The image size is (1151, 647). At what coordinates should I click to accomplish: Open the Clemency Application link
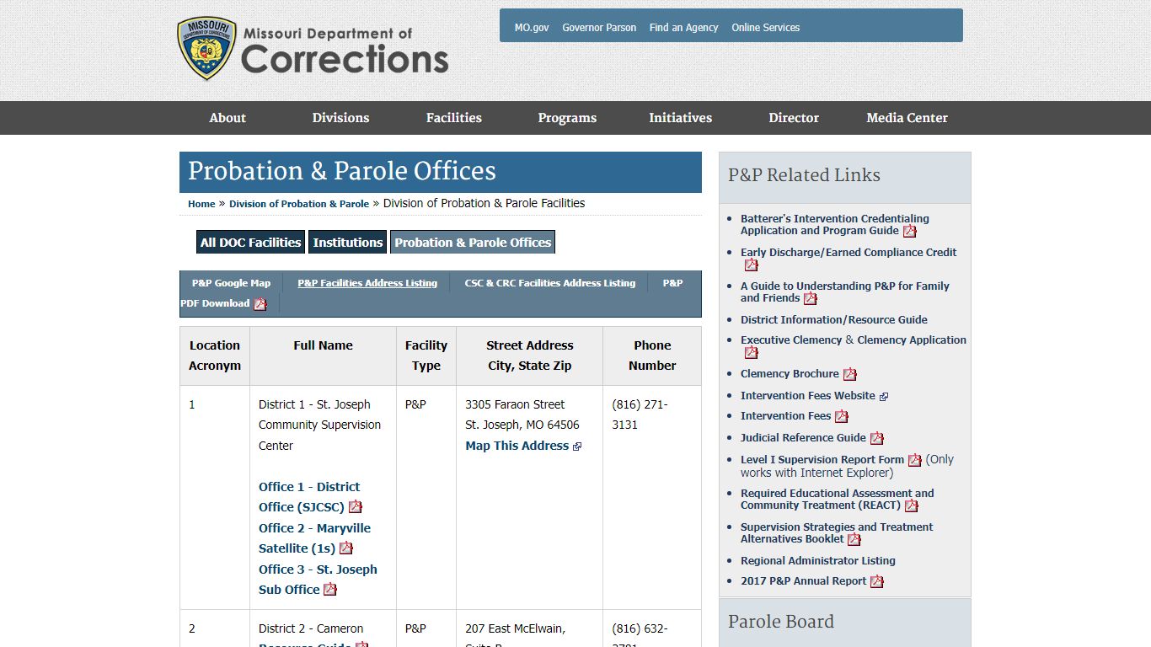click(912, 340)
